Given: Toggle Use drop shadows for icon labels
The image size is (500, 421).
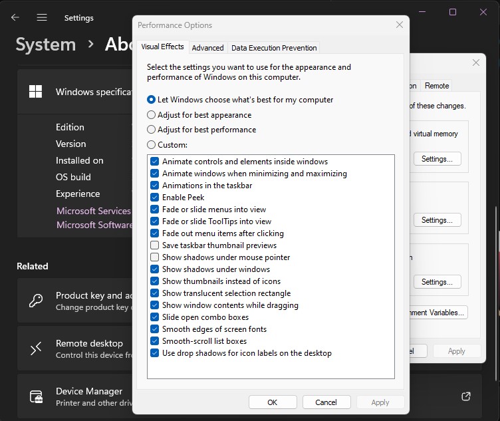Looking at the screenshot, I should coord(155,353).
